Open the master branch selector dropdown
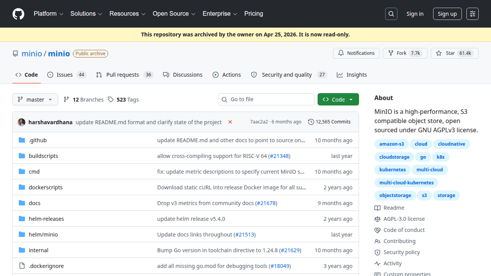 35,99
